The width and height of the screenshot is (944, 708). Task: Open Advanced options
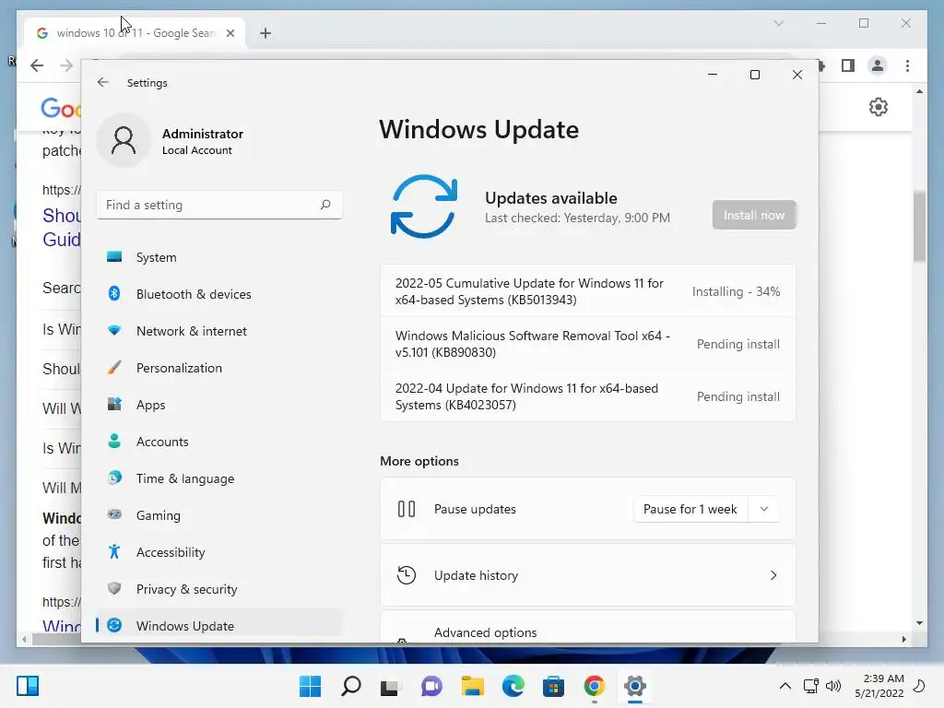tap(588, 627)
